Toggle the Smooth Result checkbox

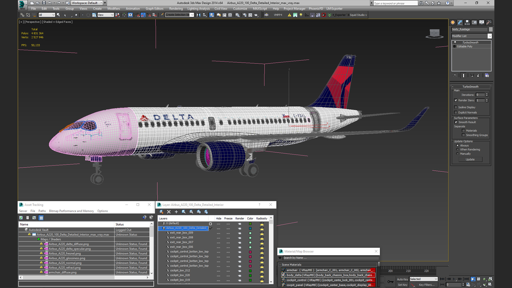coord(456,122)
